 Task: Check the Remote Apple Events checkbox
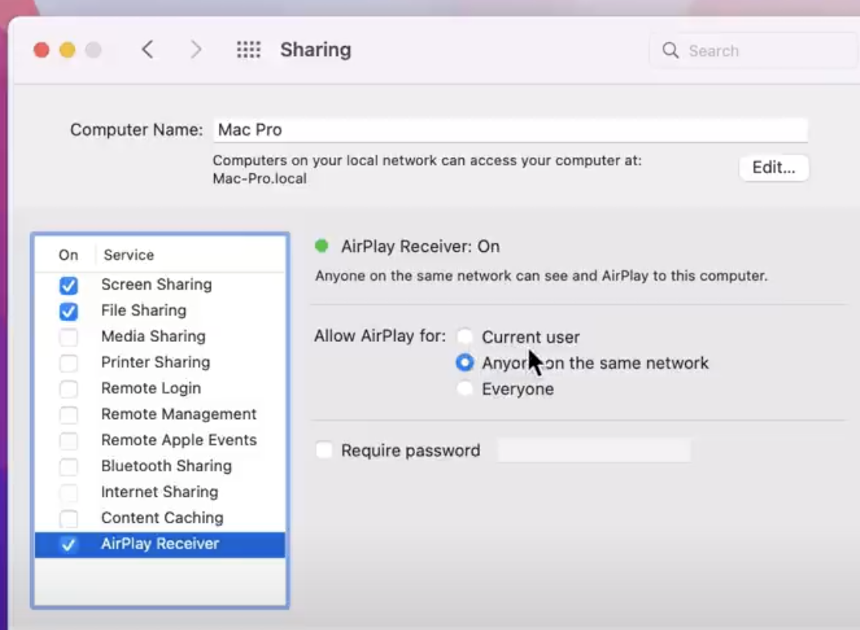click(69, 441)
